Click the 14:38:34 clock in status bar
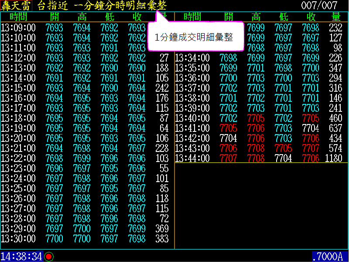The width and height of the screenshot is (349, 262). coord(21,256)
